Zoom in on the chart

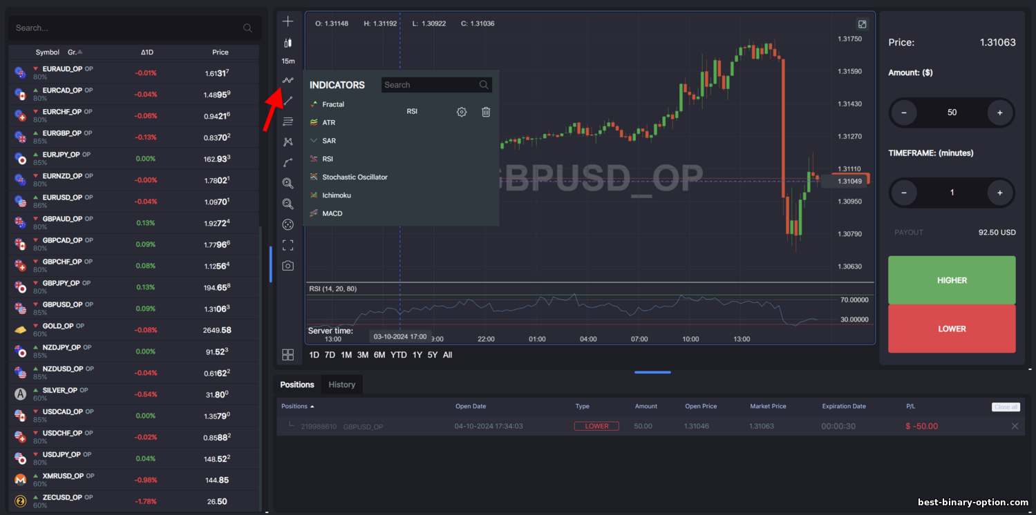coord(288,184)
